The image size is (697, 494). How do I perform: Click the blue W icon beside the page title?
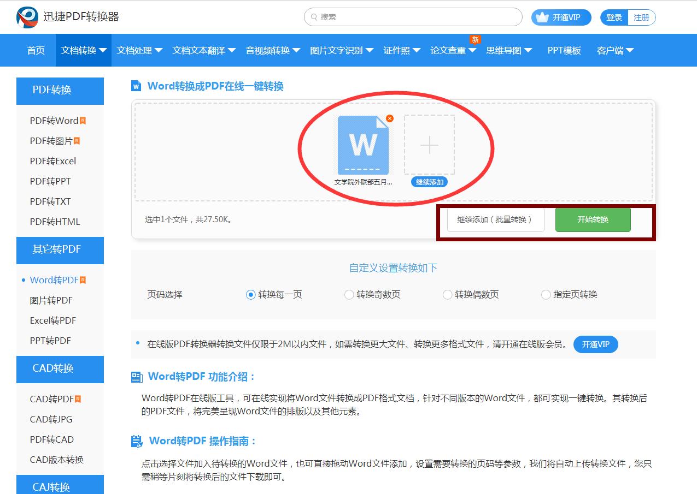[137, 86]
